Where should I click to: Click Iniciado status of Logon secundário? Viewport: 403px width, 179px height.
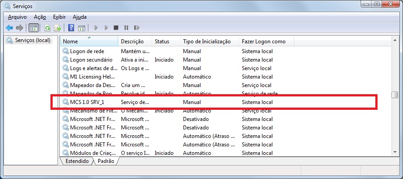pyautogui.click(x=164, y=60)
